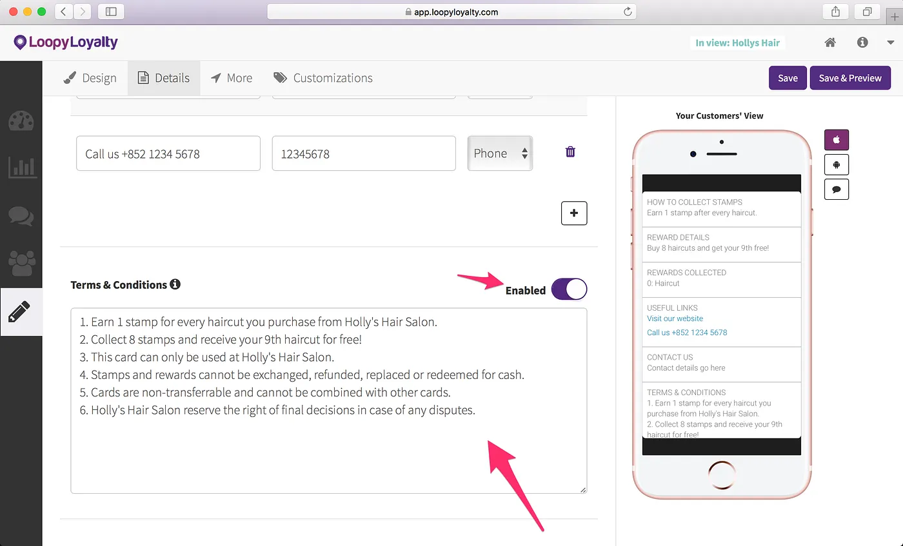The image size is (903, 546).
Task: Select the Details tab
Action: tap(164, 78)
